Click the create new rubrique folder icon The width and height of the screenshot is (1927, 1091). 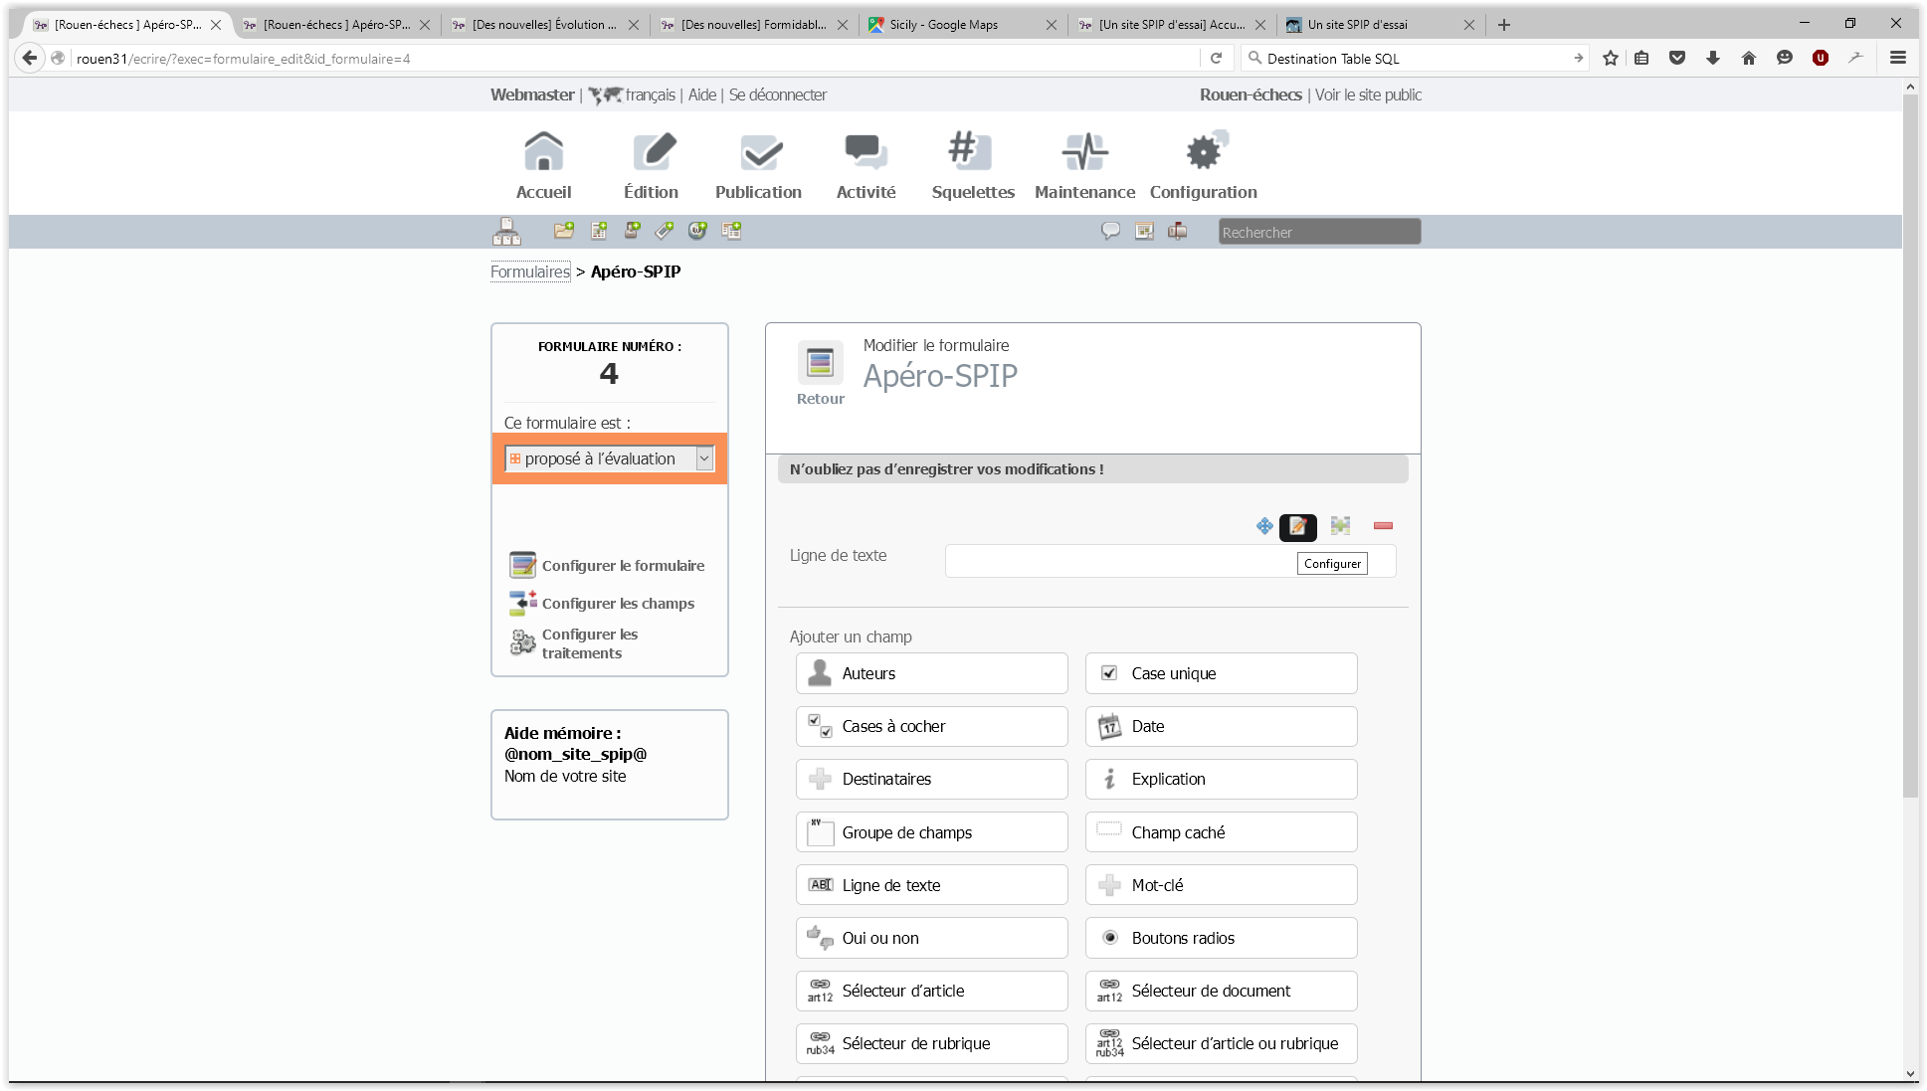(x=564, y=231)
